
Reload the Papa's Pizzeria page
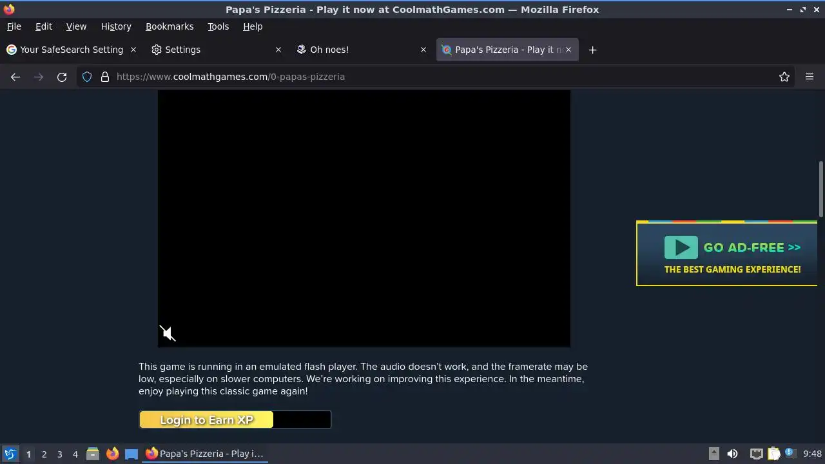click(62, 77)
